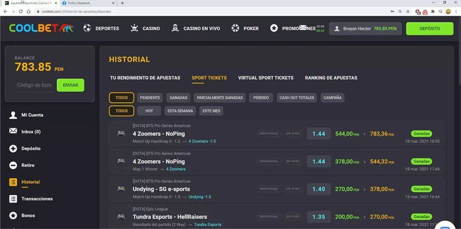Viewport: 461px width, 229px height.
Task: Click gamepad icon of Tundra Esports bet
Action: pyautogui.click(x=121, y=217)
